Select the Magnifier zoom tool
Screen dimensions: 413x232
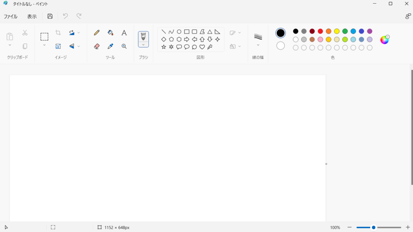click(x=124, y=46)
